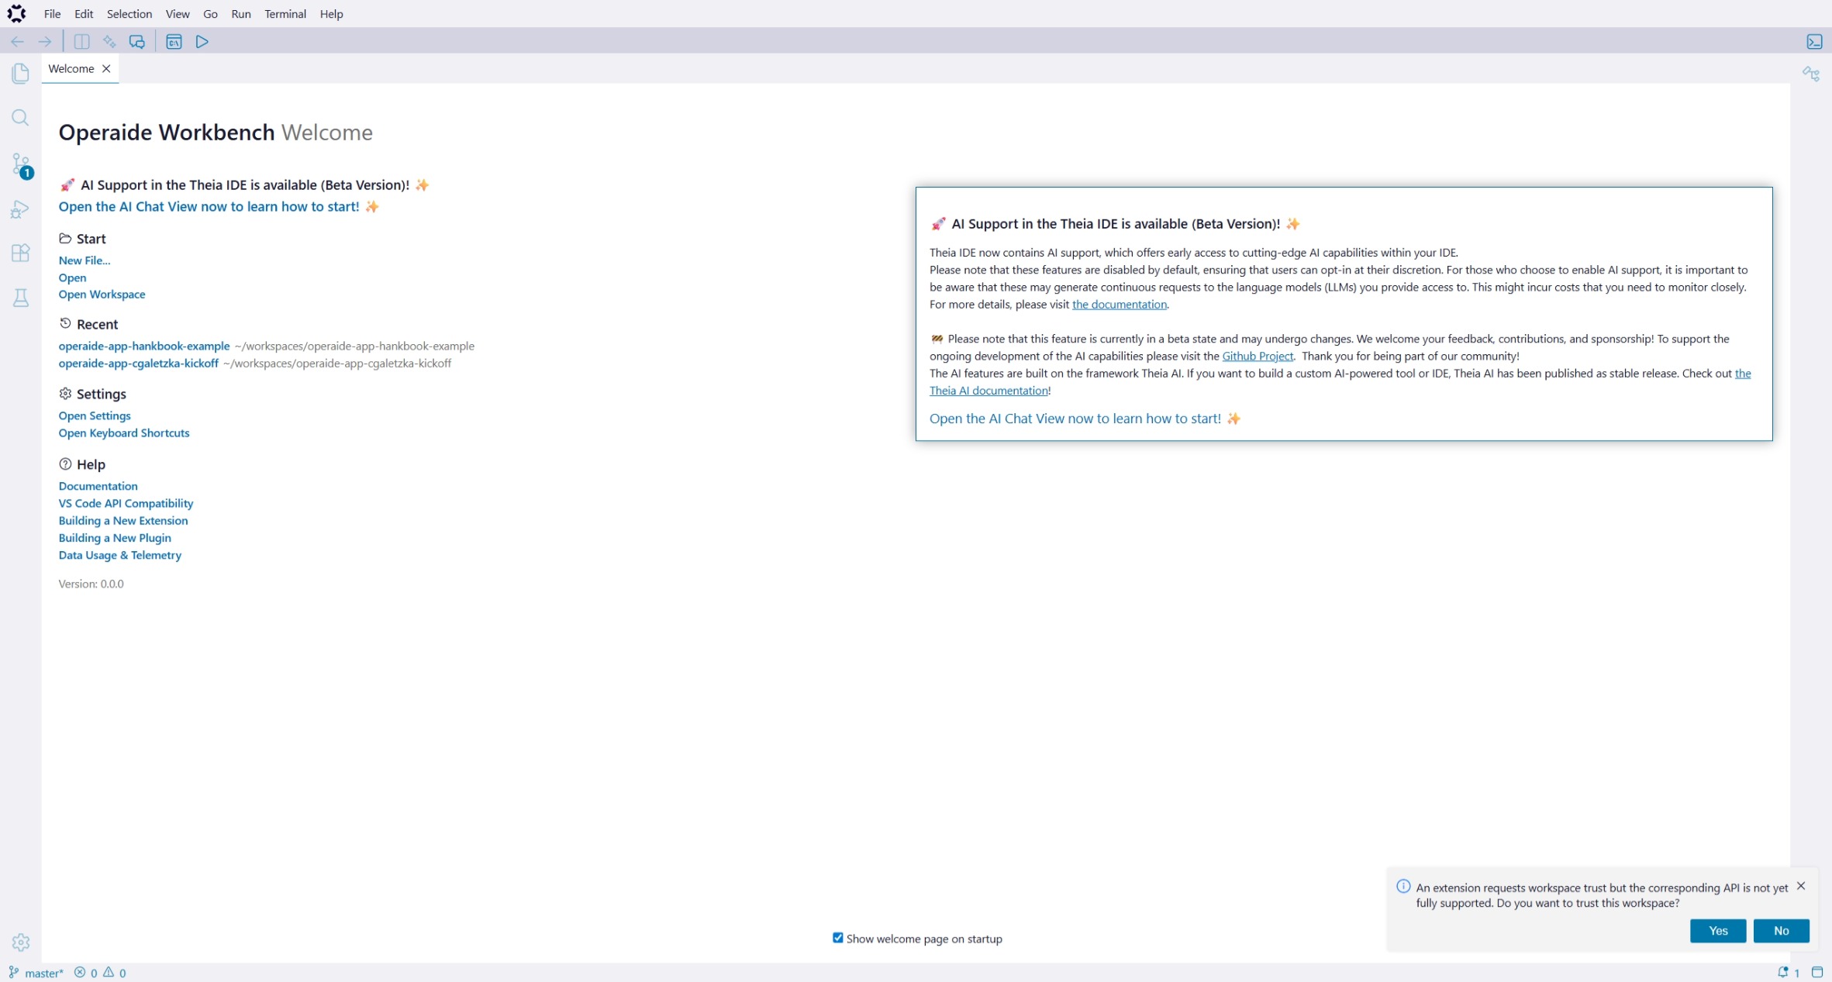Open the AI chat toolbar icon
The image size is (1832, 982).
(x=137, y=42)
